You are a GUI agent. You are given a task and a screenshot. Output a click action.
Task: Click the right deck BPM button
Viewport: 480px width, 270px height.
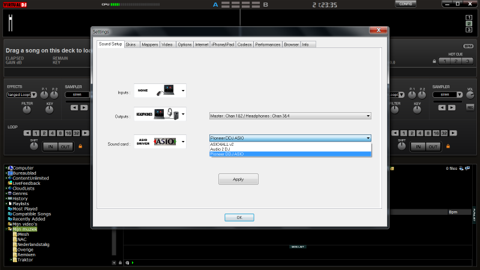pos(469,46)
